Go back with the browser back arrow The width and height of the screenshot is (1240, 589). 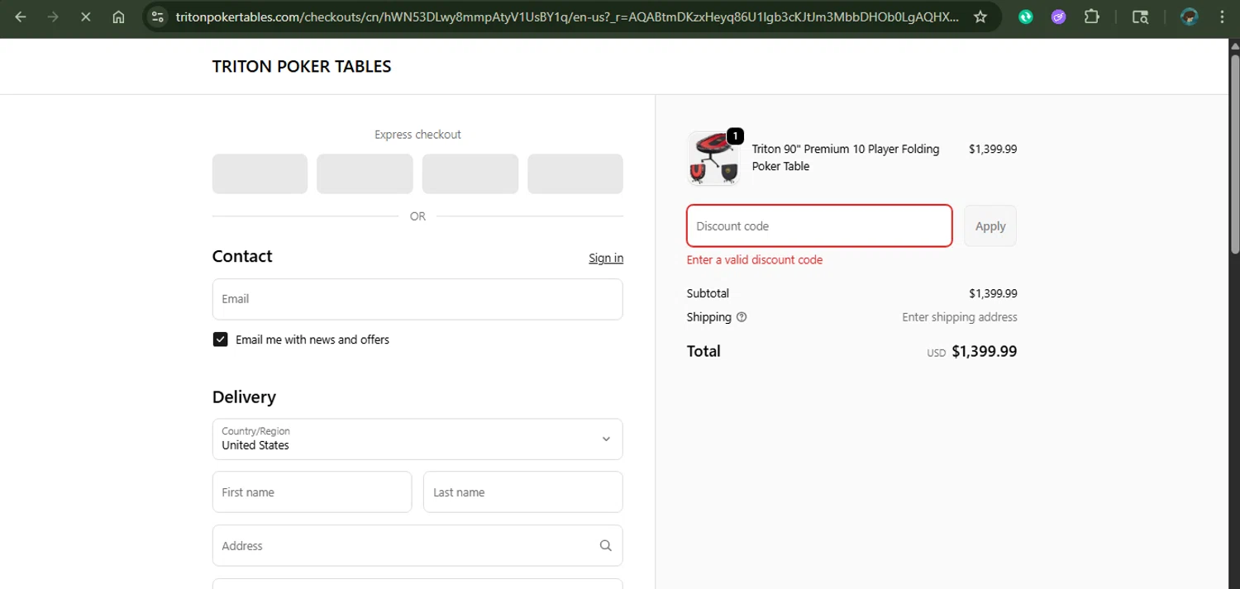tap(21, 17)
